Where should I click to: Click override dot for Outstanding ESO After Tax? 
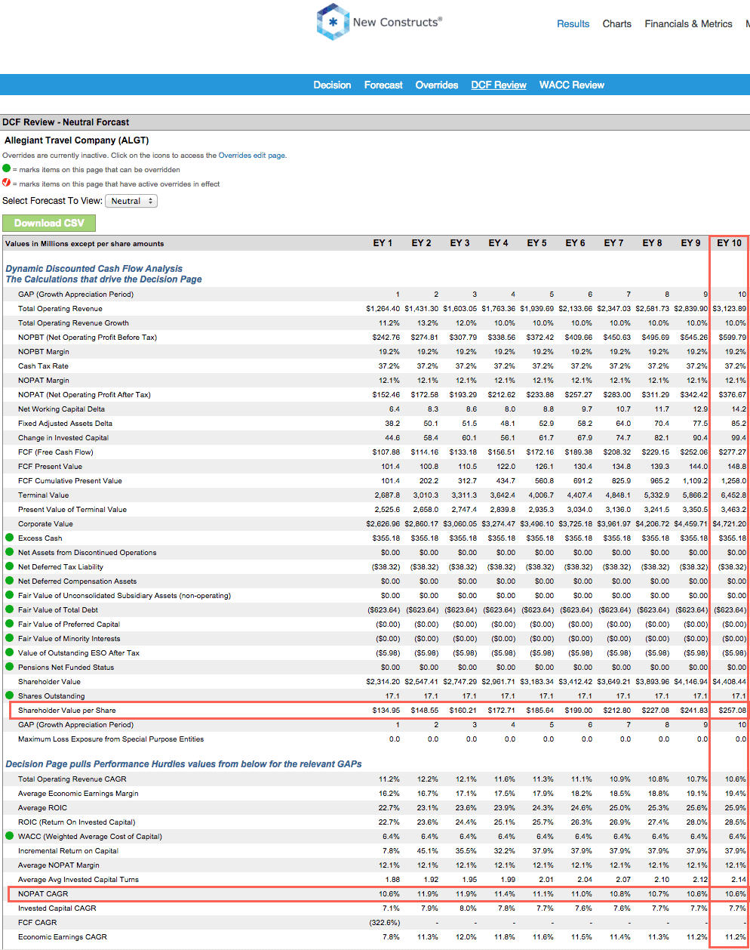(x=10, y=652)
